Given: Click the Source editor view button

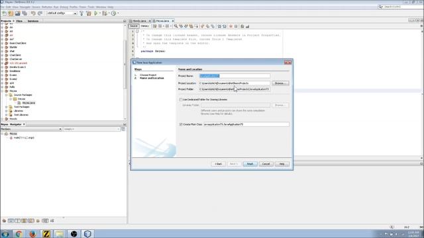Looking at the screenshot, I should pos(134,26).
